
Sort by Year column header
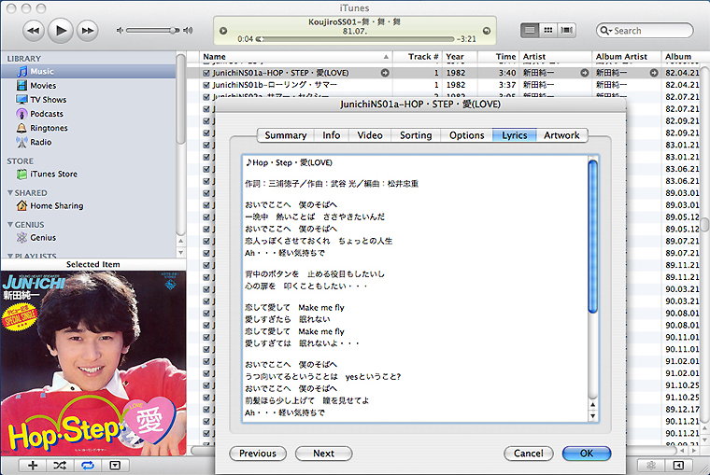(460, 57)
